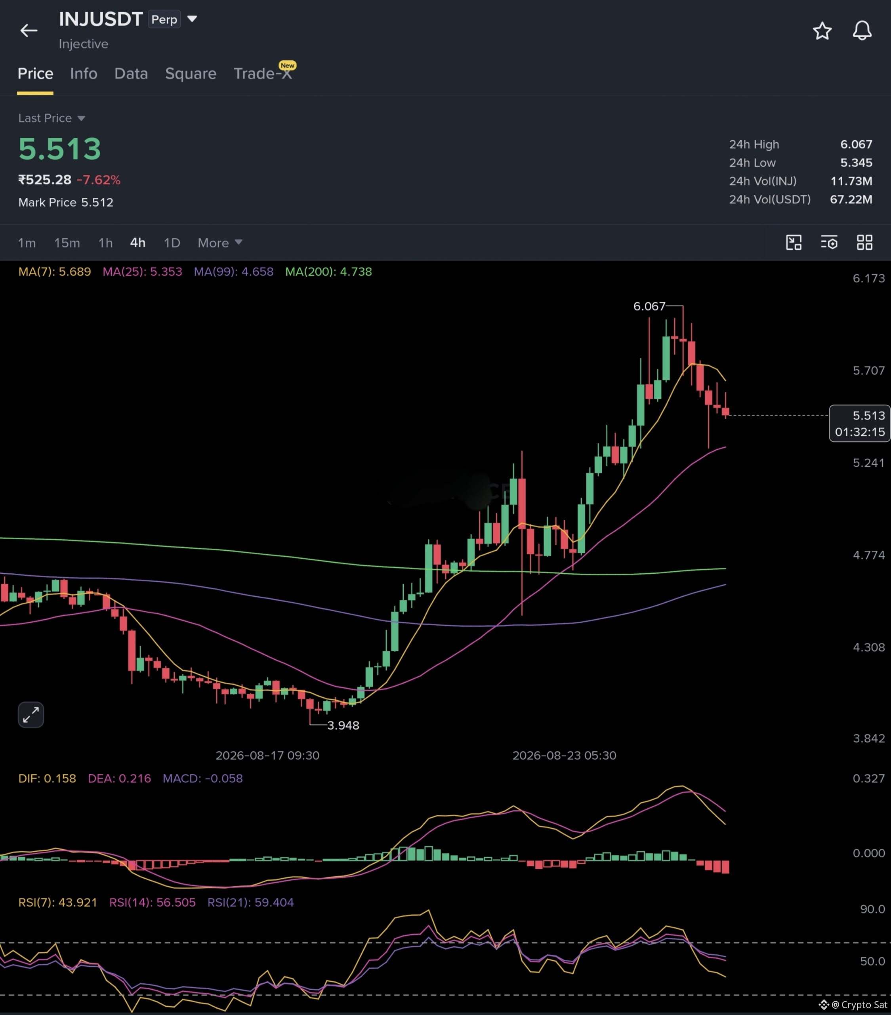Image resolution: width=891 pixels, height=1015 pixels.
Task: Tap the Mark Price 5.512 text
Action: 66,202
